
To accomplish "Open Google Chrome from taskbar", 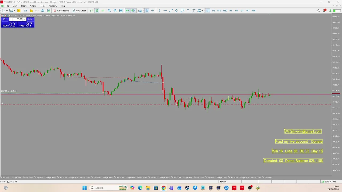I will pos(164,188).
